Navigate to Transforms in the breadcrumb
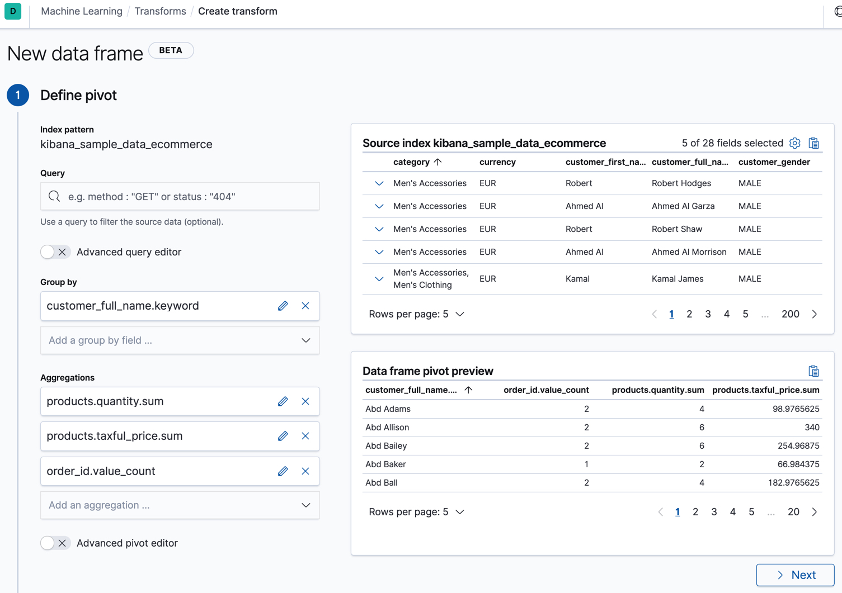 coord(160,11)
